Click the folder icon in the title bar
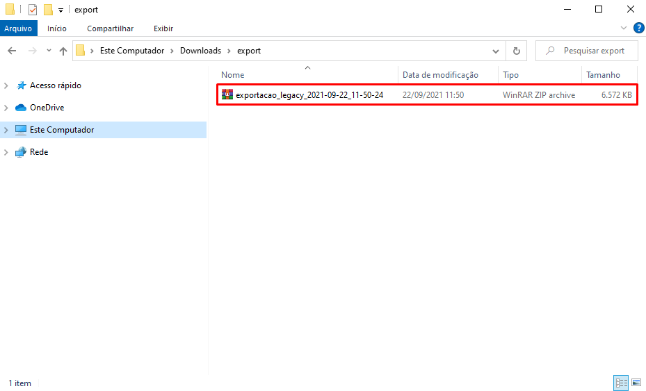The width and height of the screenshot is (646, 391). click(10, 9)
